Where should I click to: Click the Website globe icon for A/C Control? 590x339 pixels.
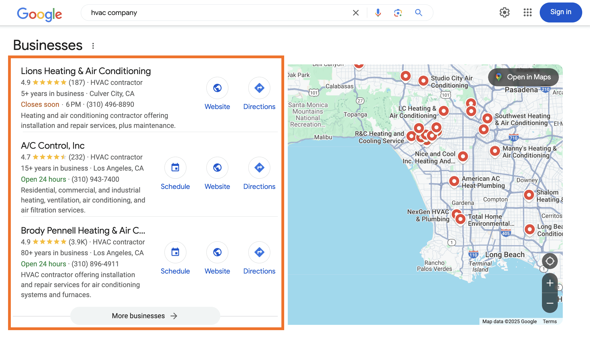coord(217,168)
